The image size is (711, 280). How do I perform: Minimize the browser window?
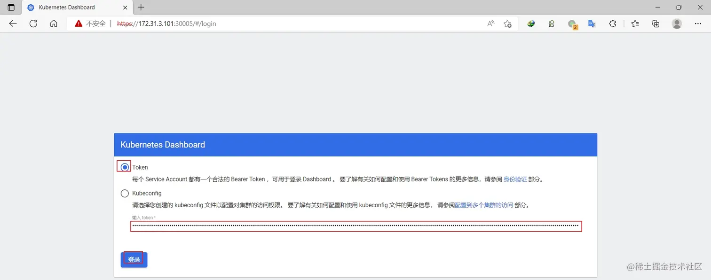(657, 7)
